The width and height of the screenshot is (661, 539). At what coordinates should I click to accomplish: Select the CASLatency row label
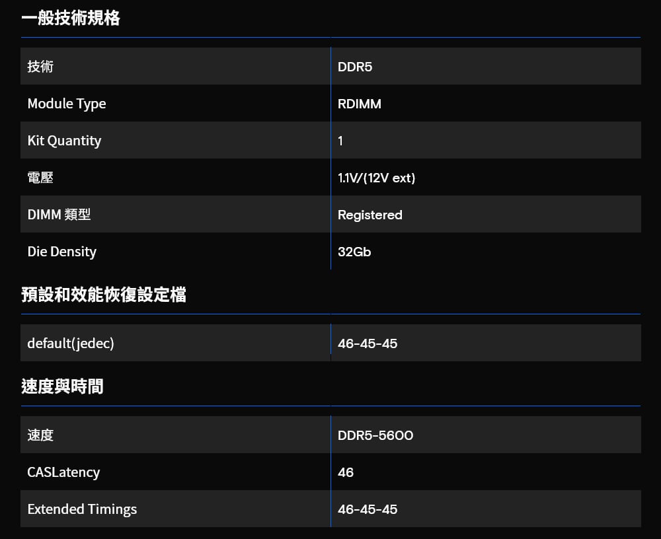pyautogui.click(x=63, y=472)
